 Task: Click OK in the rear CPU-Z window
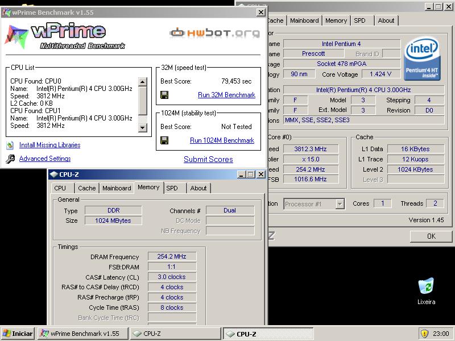(x=431, y=236)
